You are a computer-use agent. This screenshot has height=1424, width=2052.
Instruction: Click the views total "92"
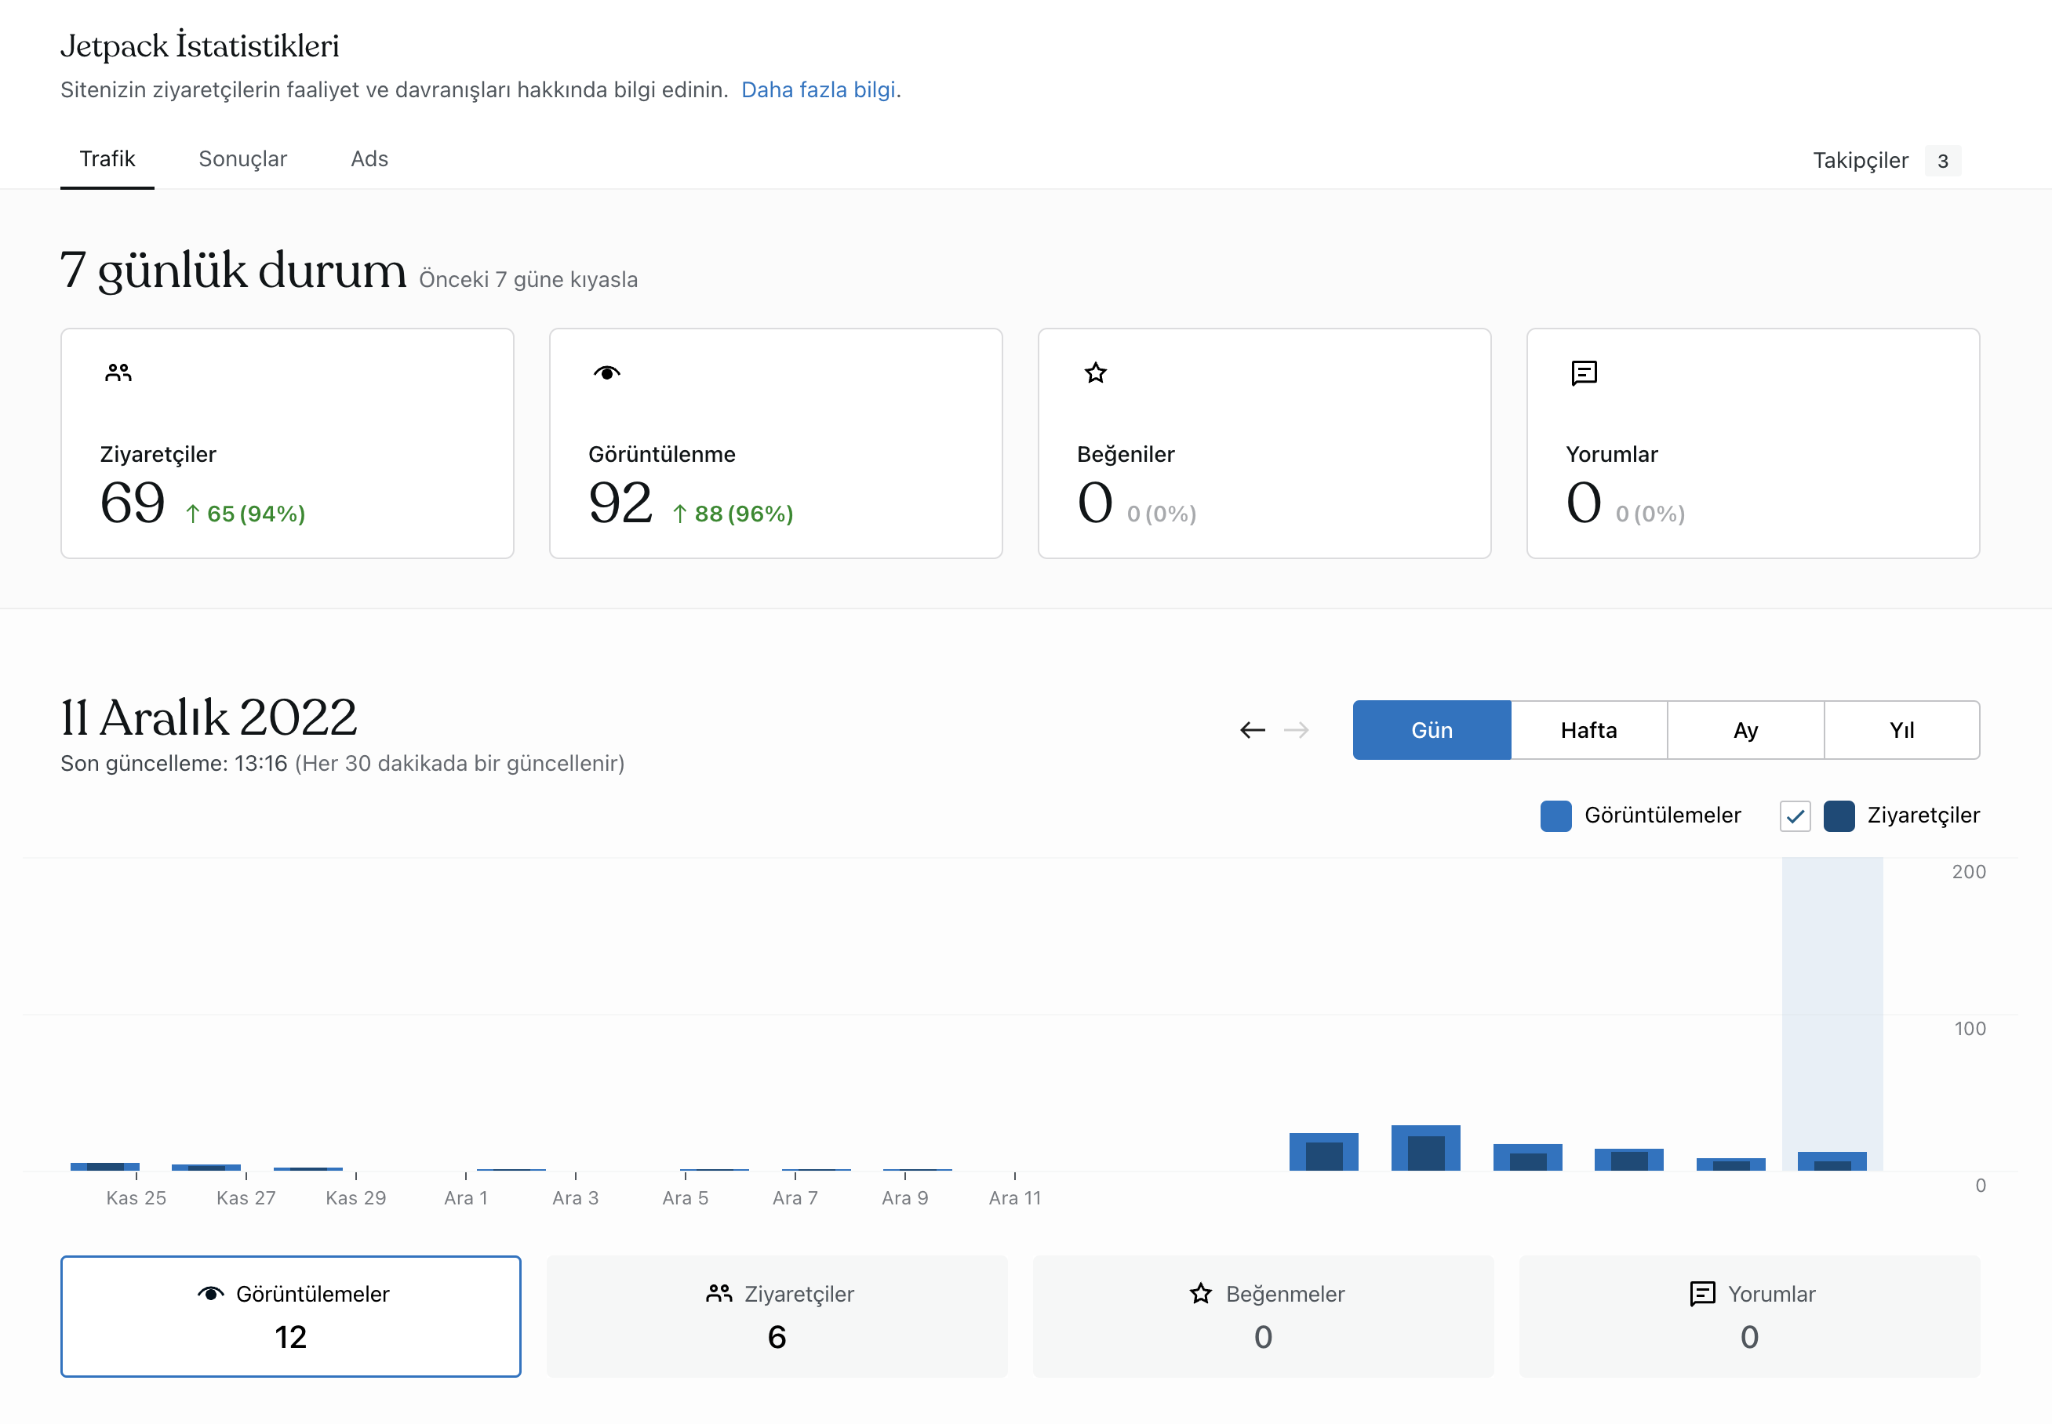coord(621,503)
